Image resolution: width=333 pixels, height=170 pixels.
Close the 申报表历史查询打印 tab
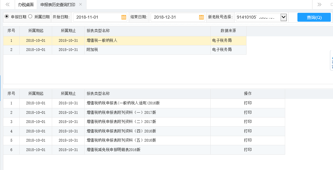(80, 5)
